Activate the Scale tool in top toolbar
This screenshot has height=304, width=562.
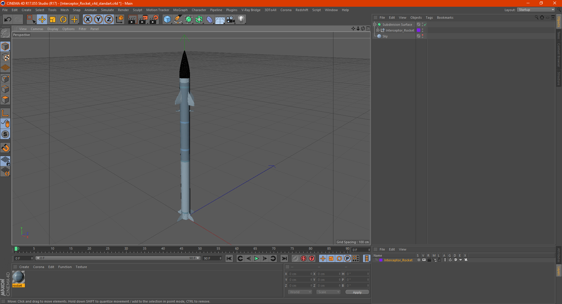(53, 20)
